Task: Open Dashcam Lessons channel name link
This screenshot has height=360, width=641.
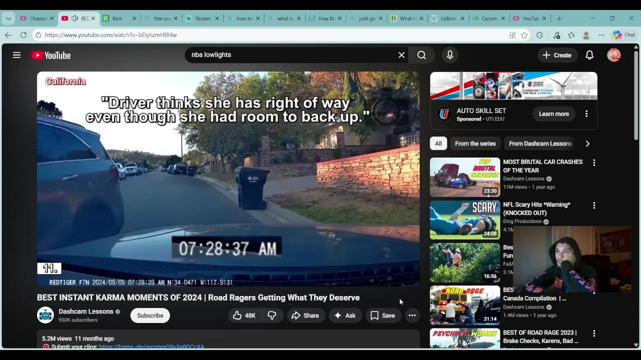Action: coord(86,311)
